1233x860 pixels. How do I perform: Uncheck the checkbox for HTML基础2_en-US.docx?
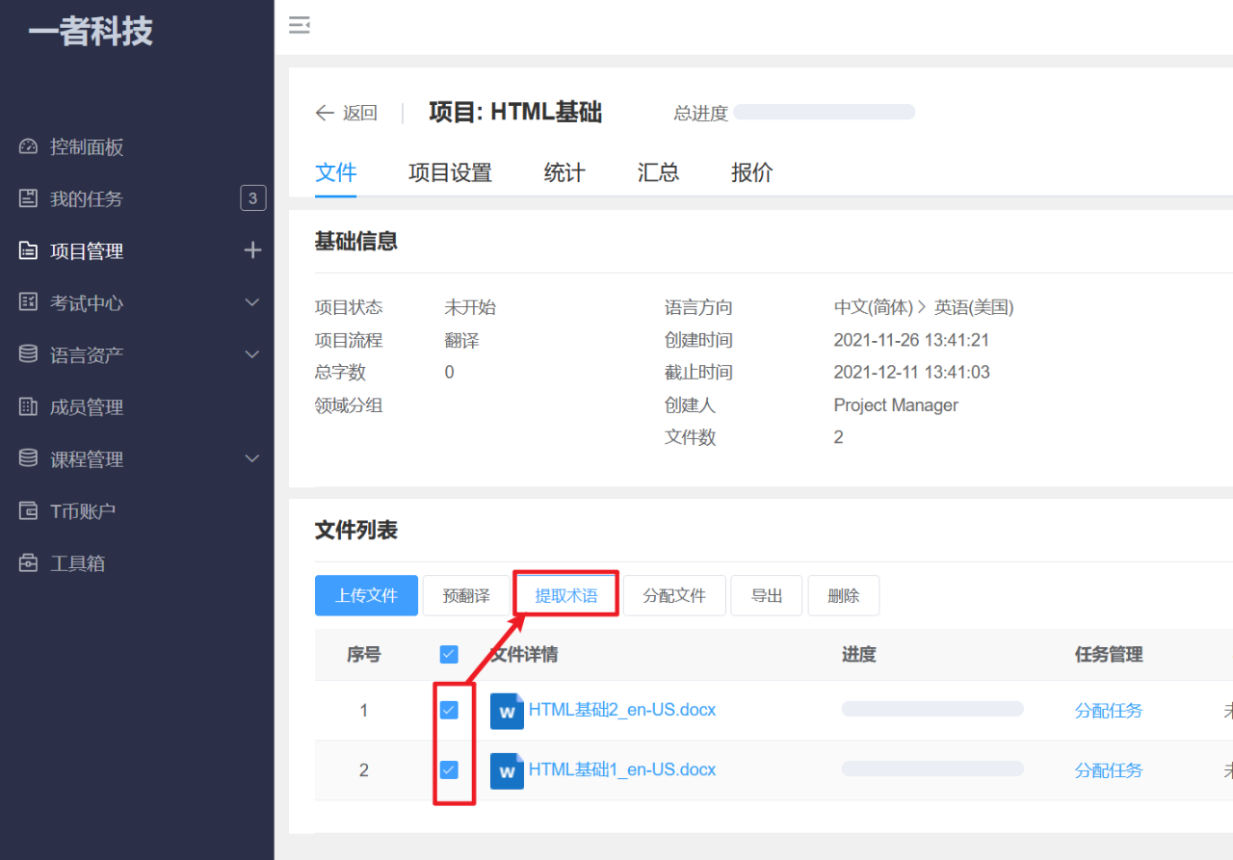point(448,710)
